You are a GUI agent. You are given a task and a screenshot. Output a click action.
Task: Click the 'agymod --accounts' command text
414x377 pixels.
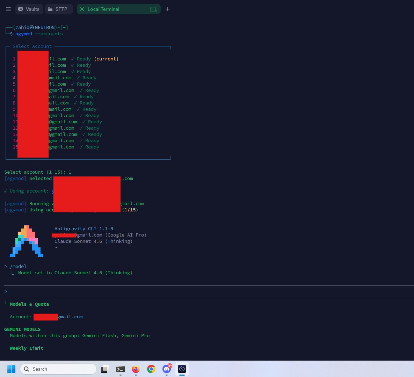pos(39,34)
